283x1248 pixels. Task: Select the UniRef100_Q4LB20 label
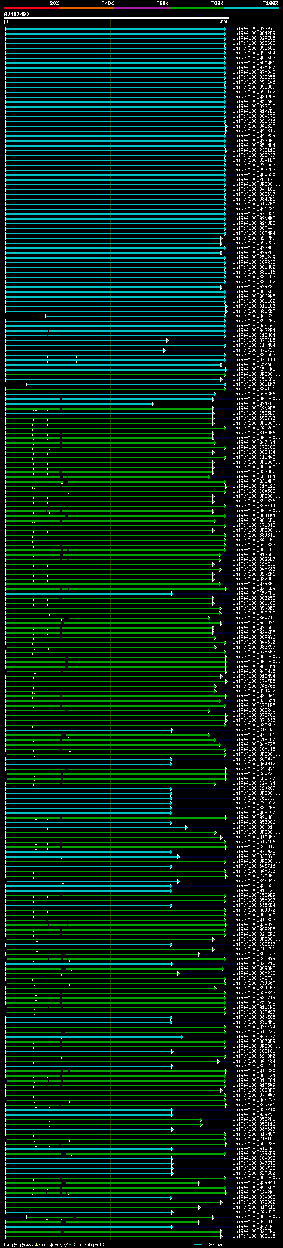[x=253, y=126]
